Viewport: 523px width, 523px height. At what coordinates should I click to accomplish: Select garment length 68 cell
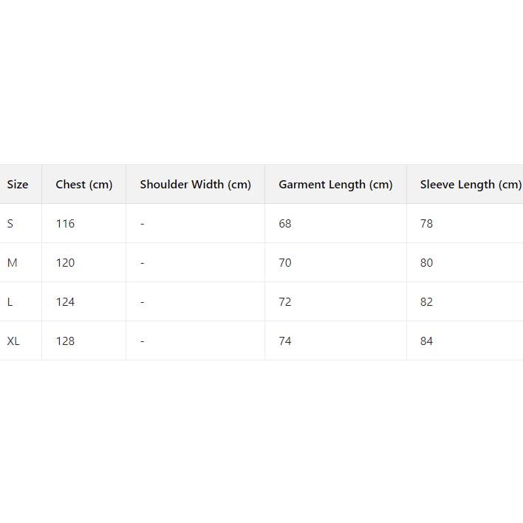[285, 224]
